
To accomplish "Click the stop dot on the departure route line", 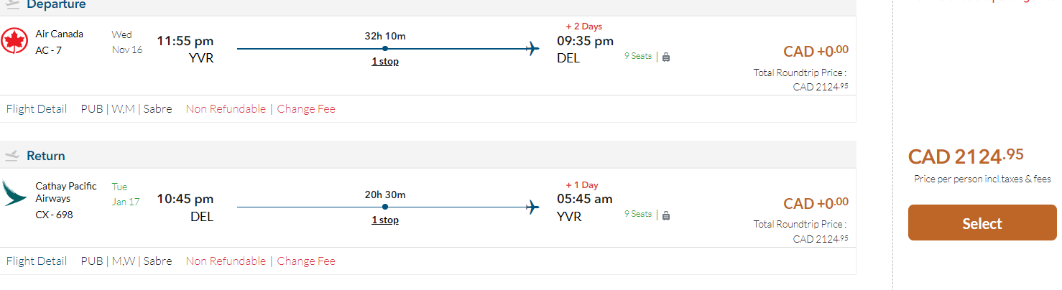I will click(x=385, y=49).
